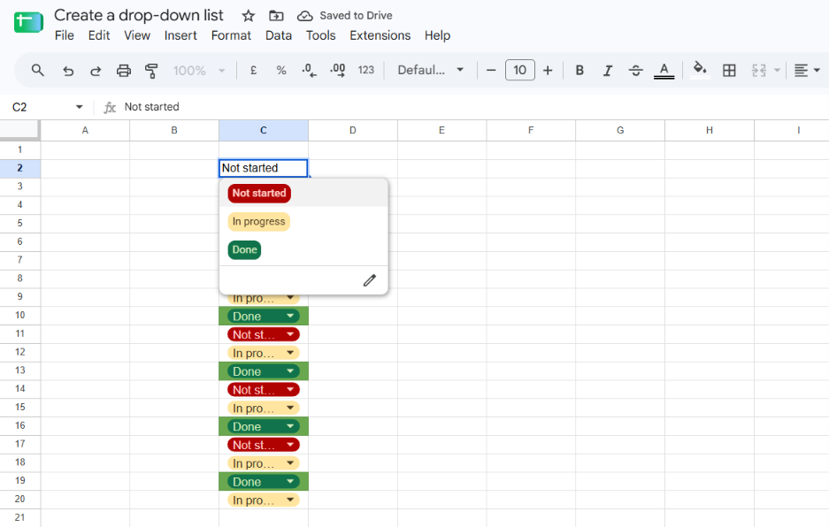
Task: Decrease font size with the minus button
Action: pos(491,70)
